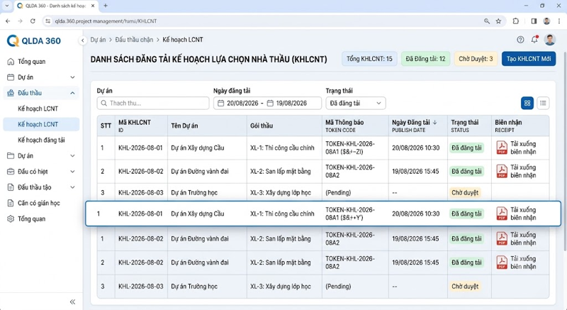Expand Đấu thầu tạo sidebar menu
This screenshot has width=567, height=310.
coord(73,187)
